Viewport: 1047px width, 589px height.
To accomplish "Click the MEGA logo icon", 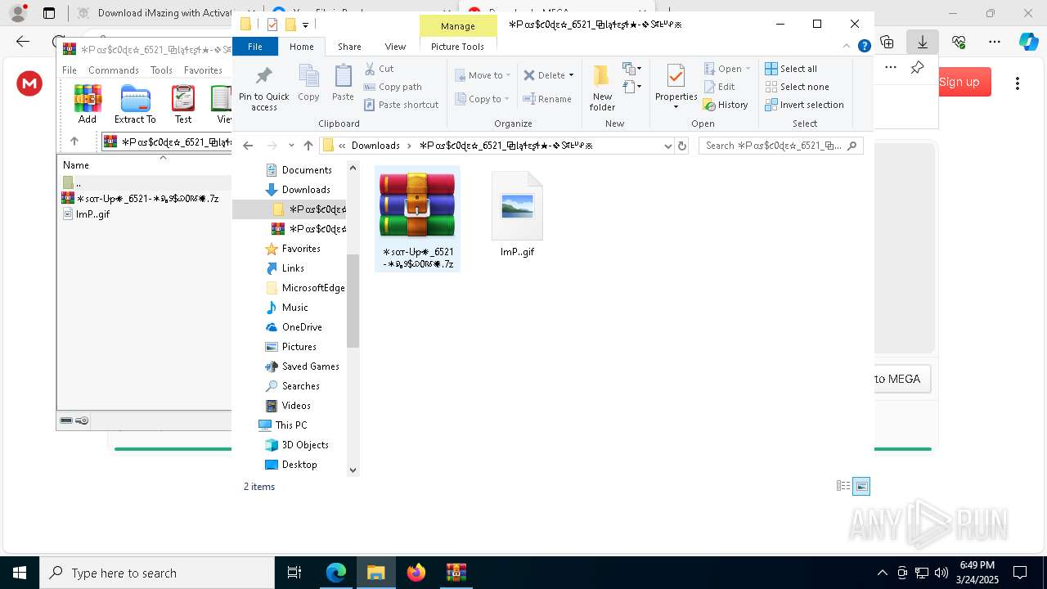I will click(29, 83).
